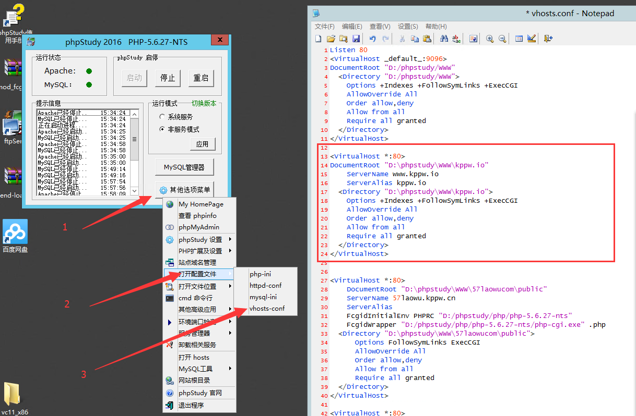The height and width of the screenshot is (416, 636).
Task: Click the Cut scissors icon in Notepad
Action: [402, 39]
